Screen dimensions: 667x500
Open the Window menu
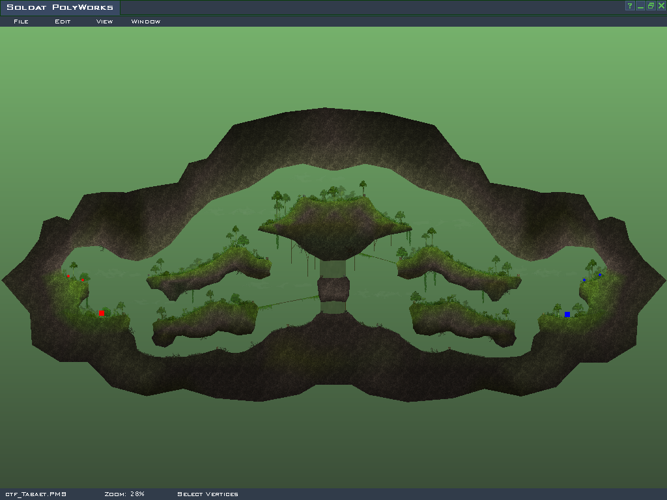point(146,21)
